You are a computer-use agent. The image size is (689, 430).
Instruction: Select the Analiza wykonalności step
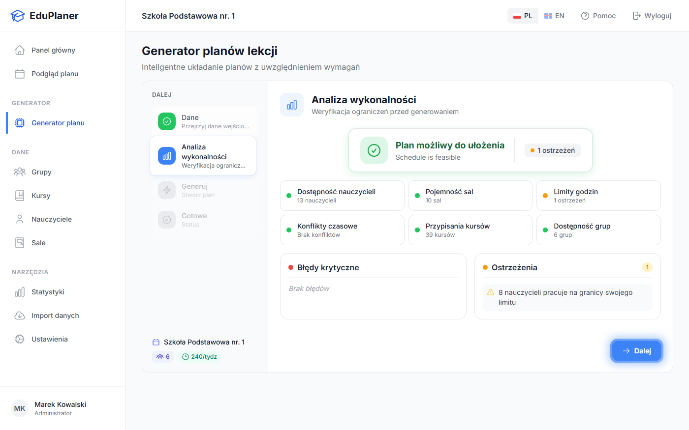point(203,156)
